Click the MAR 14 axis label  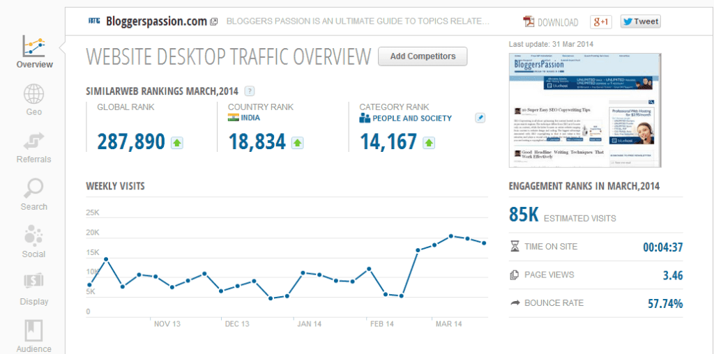448,324
